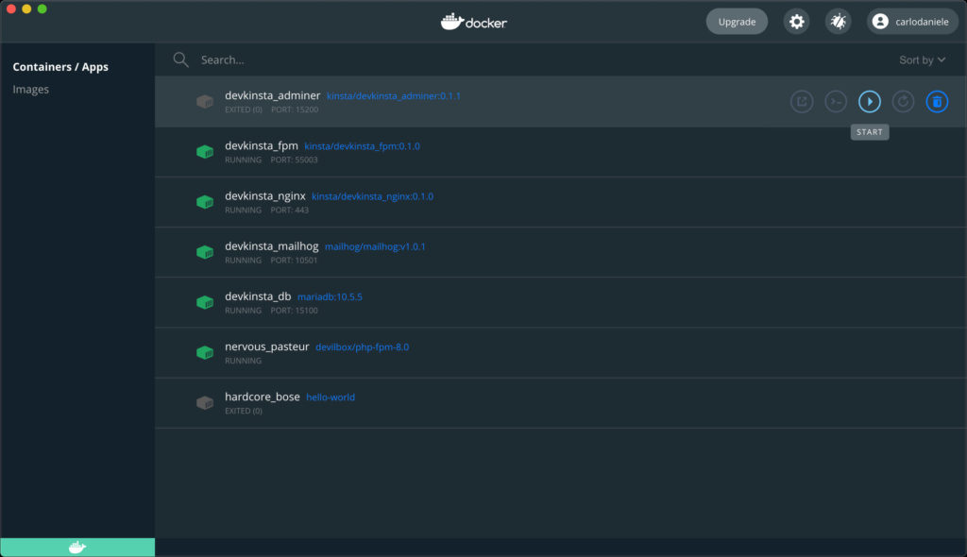This screenshot has width=967, height=557.
Task: Restart the devkinsta_adminer container
Action: click(904, 102)
